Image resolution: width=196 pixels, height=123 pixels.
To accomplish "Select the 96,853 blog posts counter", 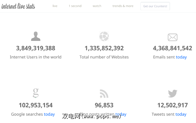I will 104,105.
